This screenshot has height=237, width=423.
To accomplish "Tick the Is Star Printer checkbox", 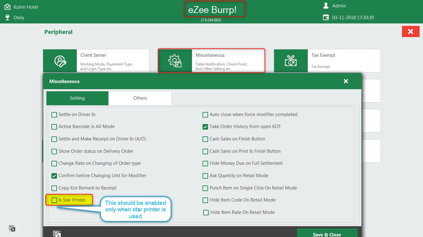I will click(54, 200).
